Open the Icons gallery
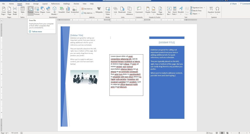Image resolution: width=250 pixels, height=134 pixels. tap(48, 10)
